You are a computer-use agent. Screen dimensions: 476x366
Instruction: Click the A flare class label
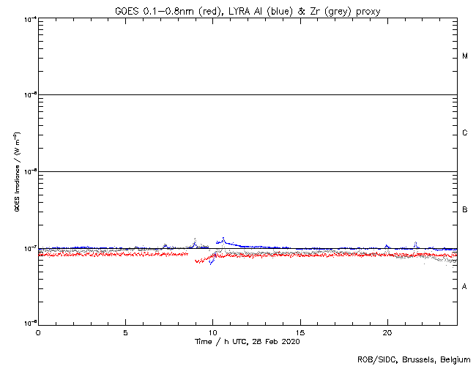click(x=465, y=287)
